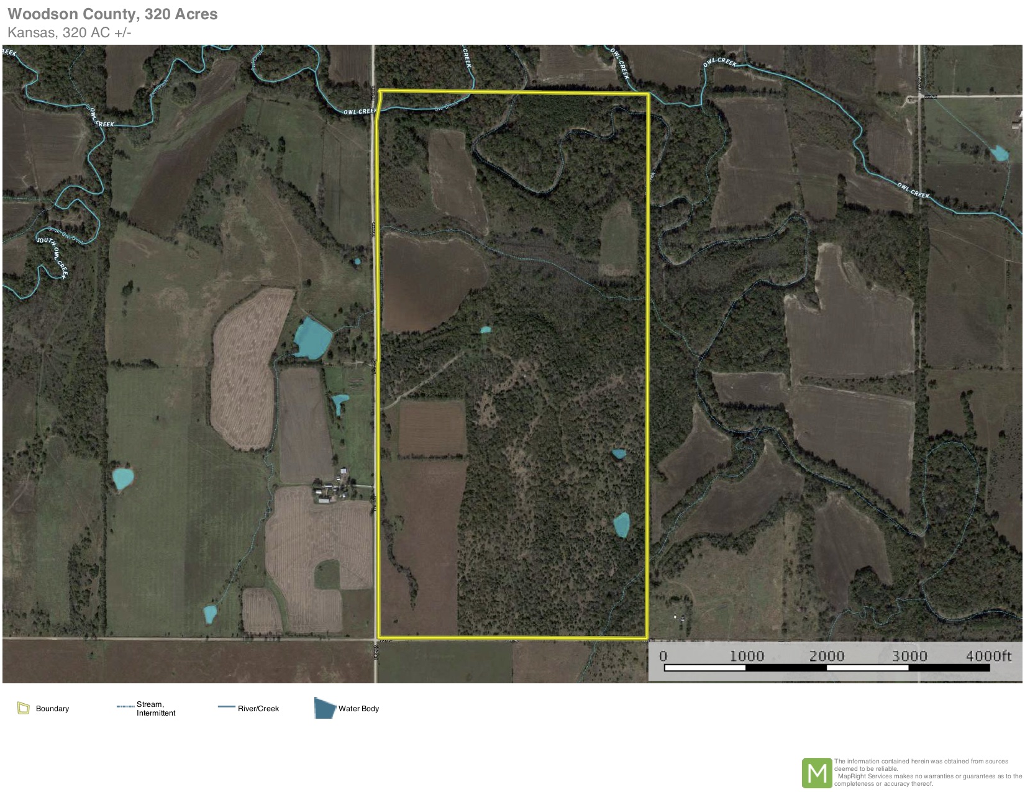The height and width of the screenshot is (792, 1025).
Task: Click the yellow Boundary legend icon
Action: pos(24,708)
